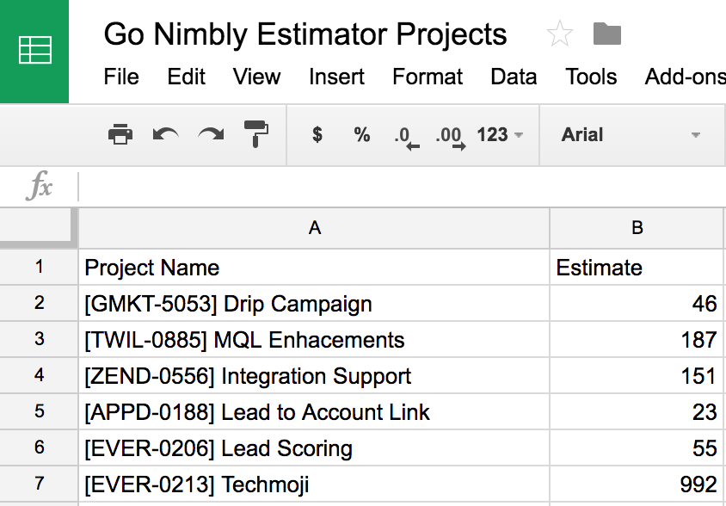
Task: Decrease decimal places
Action: [x=405, y=136]
